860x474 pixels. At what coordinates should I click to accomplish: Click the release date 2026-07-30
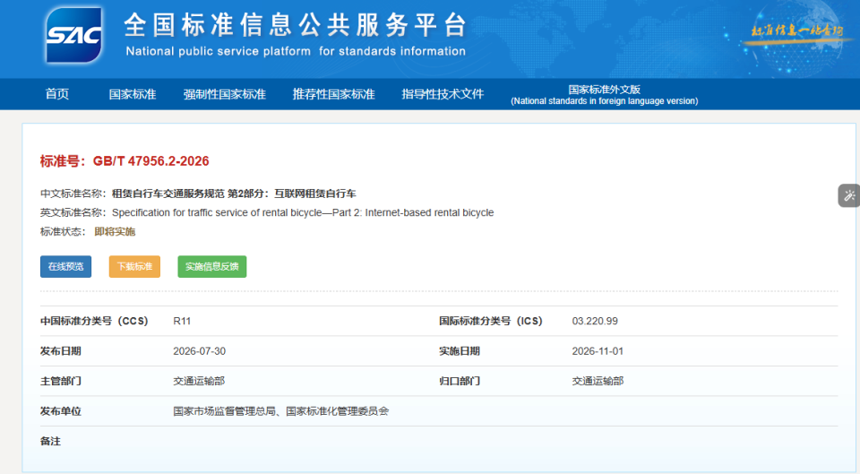point(200,351)
